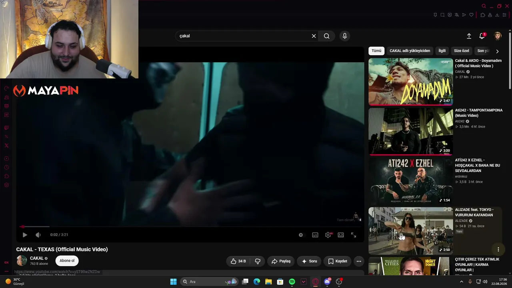Open the Opera profile icon
512x288 pixels.
[490, 15]
